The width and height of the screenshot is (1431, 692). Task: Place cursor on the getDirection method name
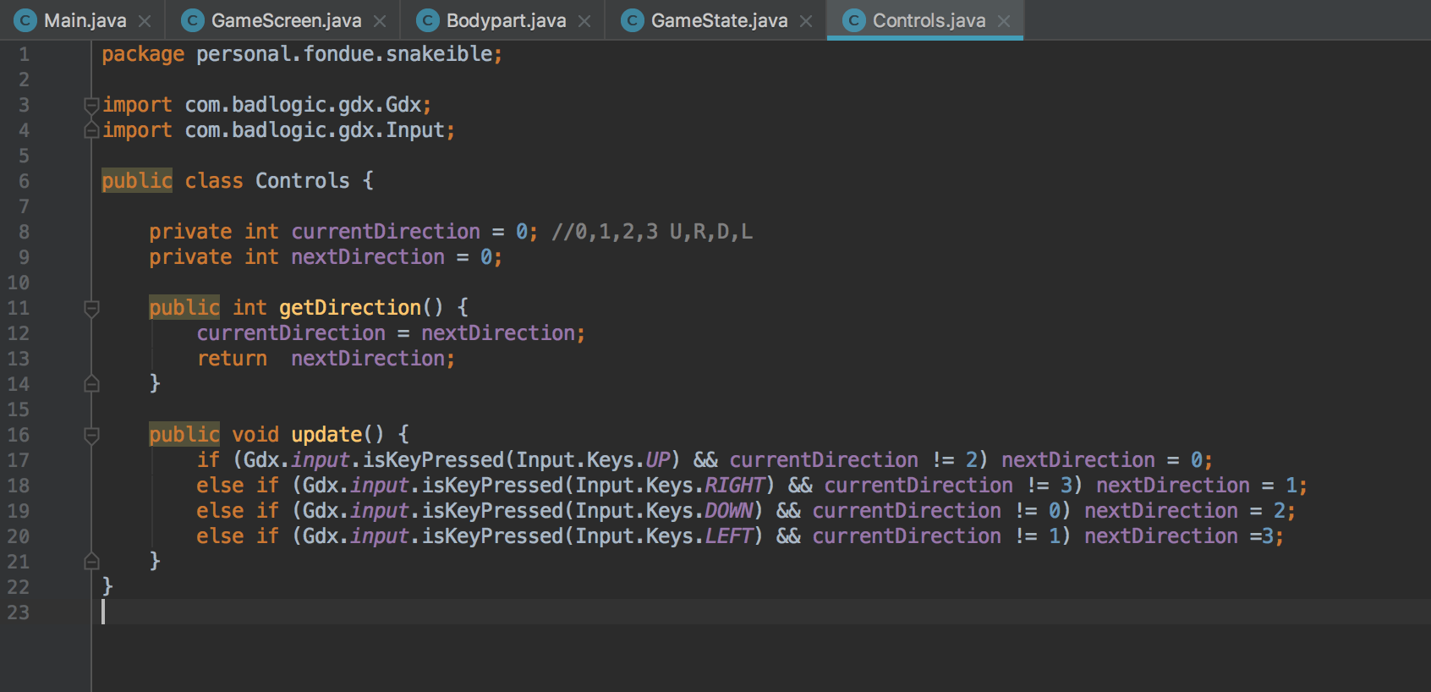pos(349,308)
